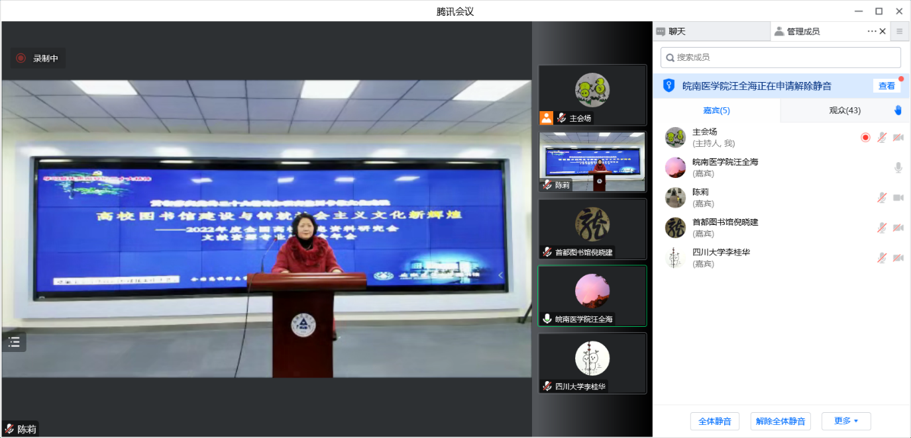
Task: Click 主会场 avatar in member list
Action: point(675,138)
